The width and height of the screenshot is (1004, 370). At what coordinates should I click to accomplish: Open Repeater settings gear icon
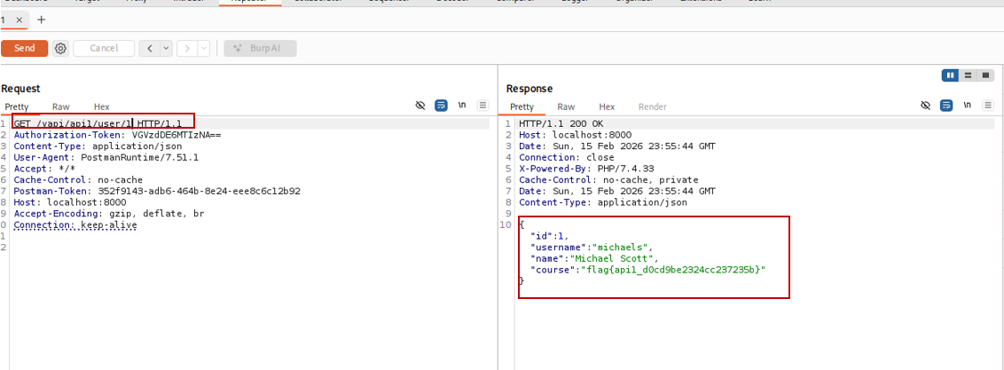coord(61,48)
